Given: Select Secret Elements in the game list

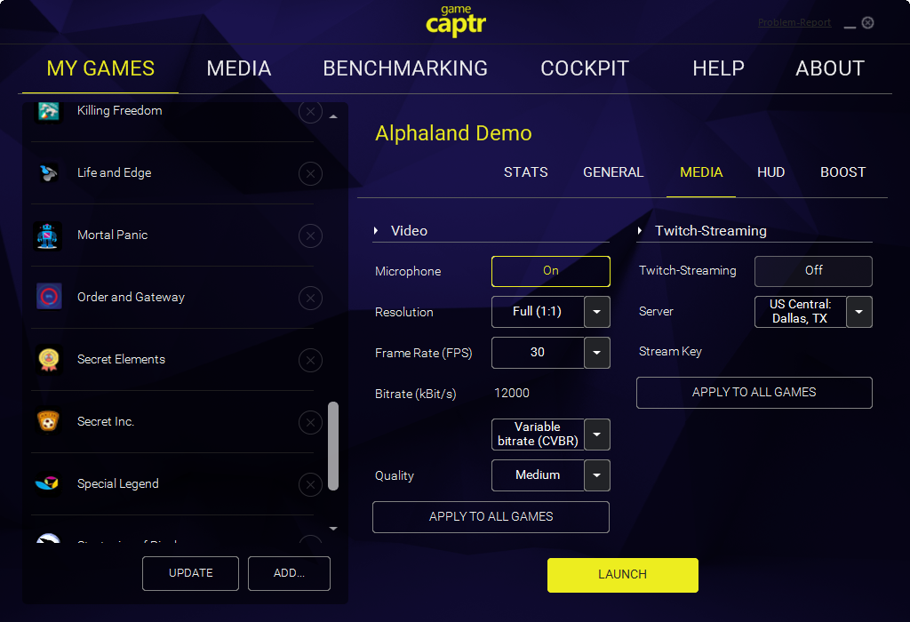Looking at the screenshot, I should [x=172, y=359].
